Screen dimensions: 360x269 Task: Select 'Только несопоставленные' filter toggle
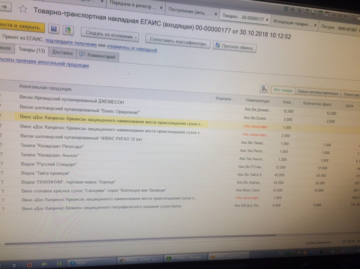pyautogui.click(x=317, y=92)
